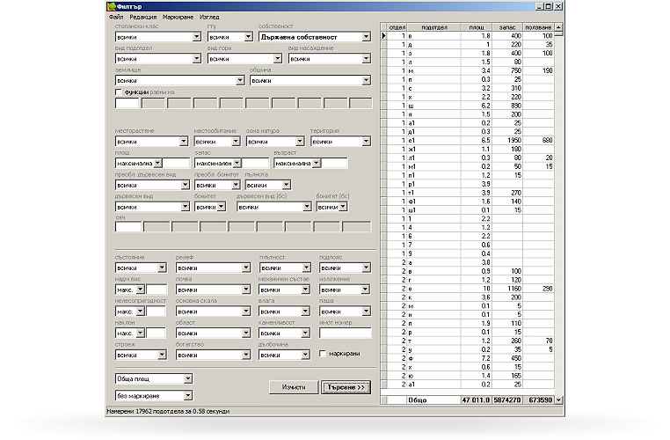
Task: Click the scroll up arrow of results table
Action: click(558, 28)
